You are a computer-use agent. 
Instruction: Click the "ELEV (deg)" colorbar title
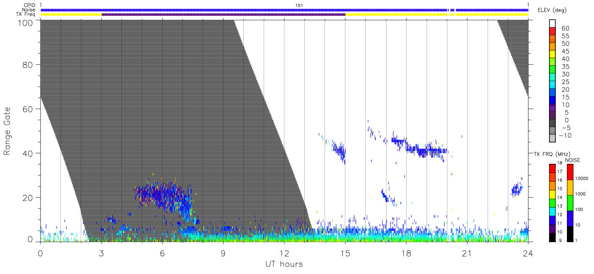[x=553, y=10]
